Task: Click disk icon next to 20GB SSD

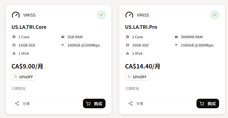Action: pos(128,45)
